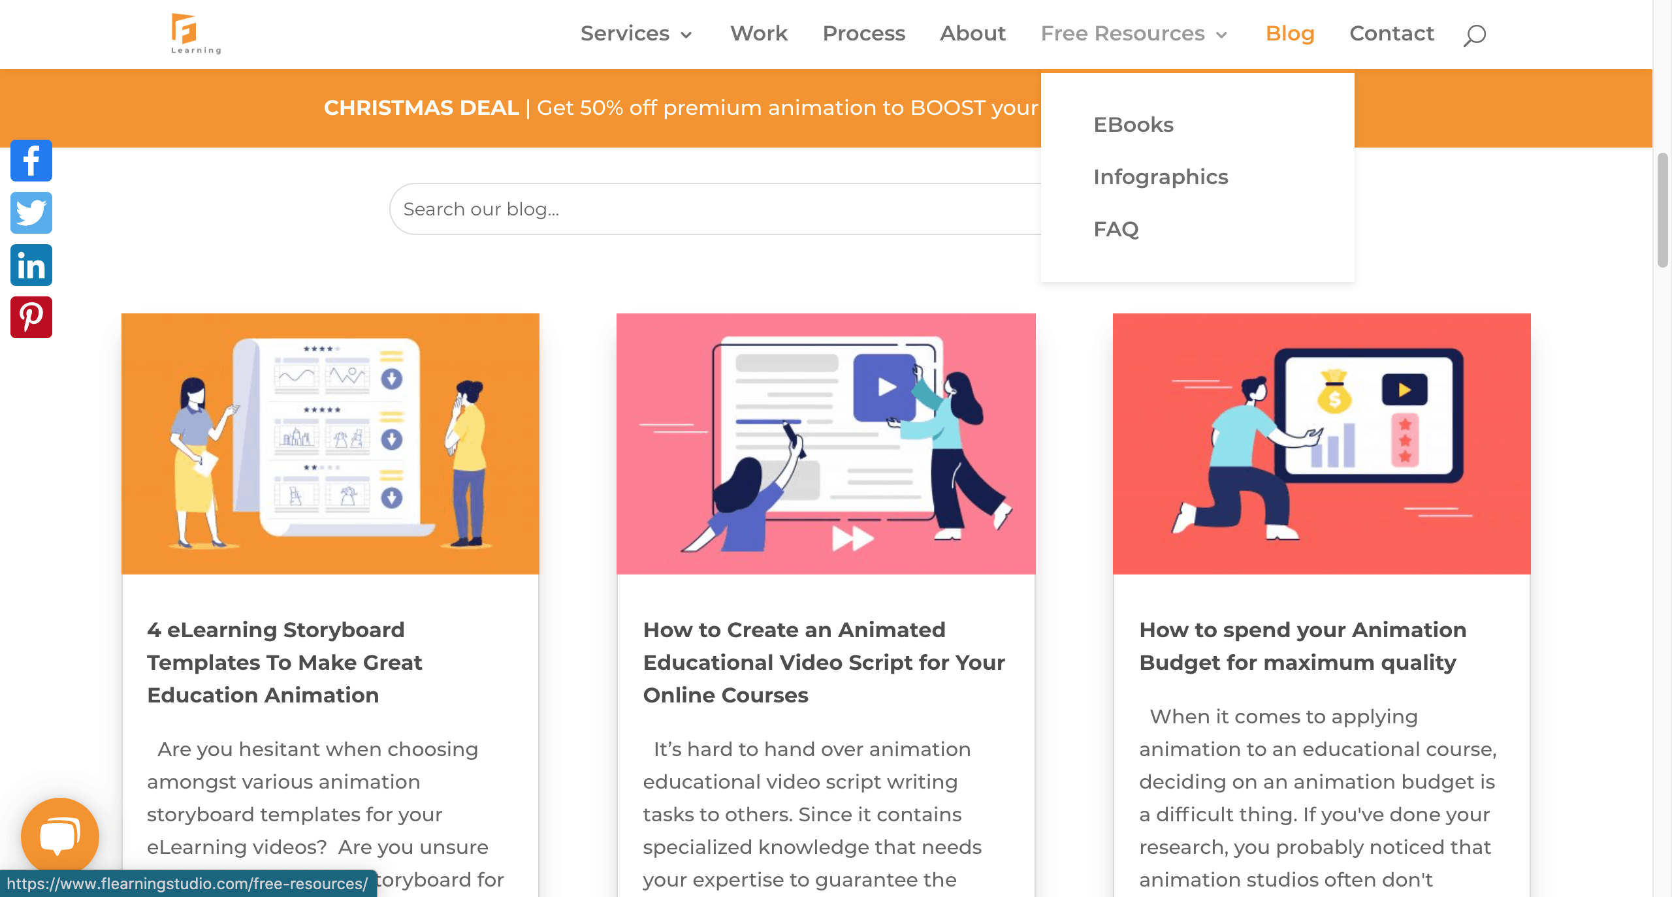
Task: Choose Infographics from the Free Resources menu
Action: (1161, 177)
